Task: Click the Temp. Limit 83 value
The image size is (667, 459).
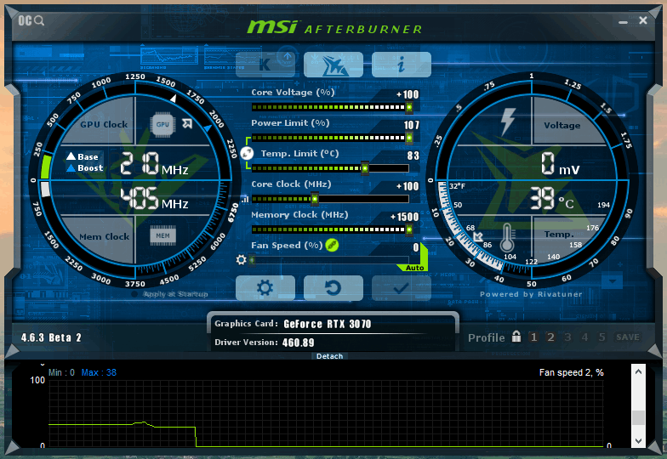Action: (x=413, y=156)
